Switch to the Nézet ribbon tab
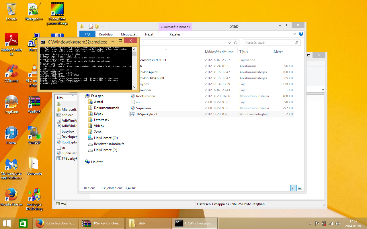Screen dimensions: 367x229 149,34
